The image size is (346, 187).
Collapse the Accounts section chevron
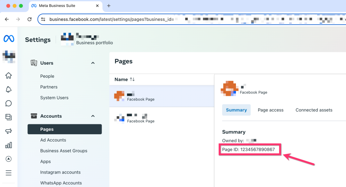pyautogui.click(x=93, y=116)
